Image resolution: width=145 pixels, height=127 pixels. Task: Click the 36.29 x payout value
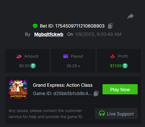coord(73,66)
